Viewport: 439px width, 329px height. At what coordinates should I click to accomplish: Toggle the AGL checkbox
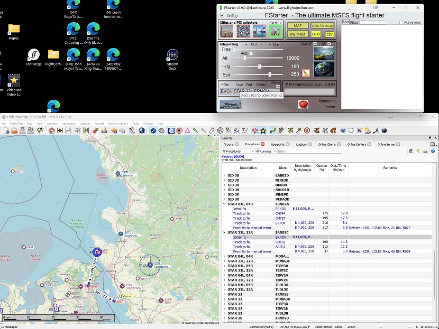point(251,53)
